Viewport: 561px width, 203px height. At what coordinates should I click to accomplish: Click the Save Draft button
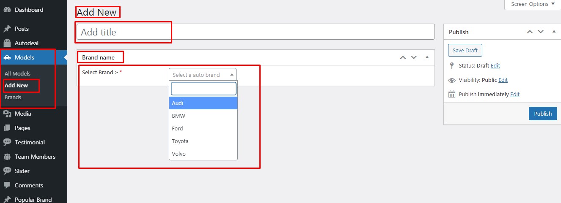pos(465,50)
